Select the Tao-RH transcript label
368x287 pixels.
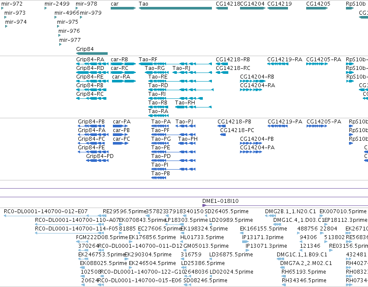[185, 103]
